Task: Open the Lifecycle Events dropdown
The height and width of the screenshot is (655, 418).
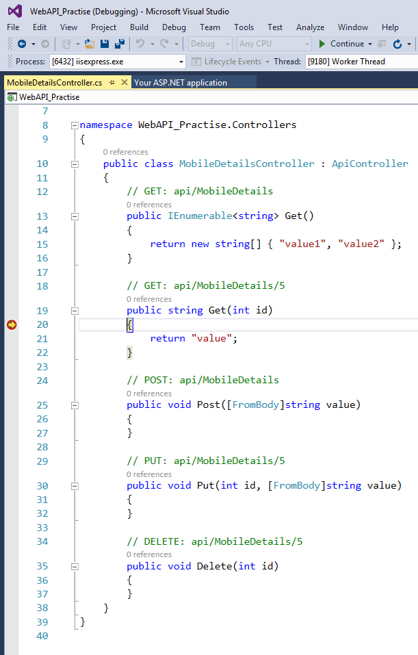Action: 267,62
